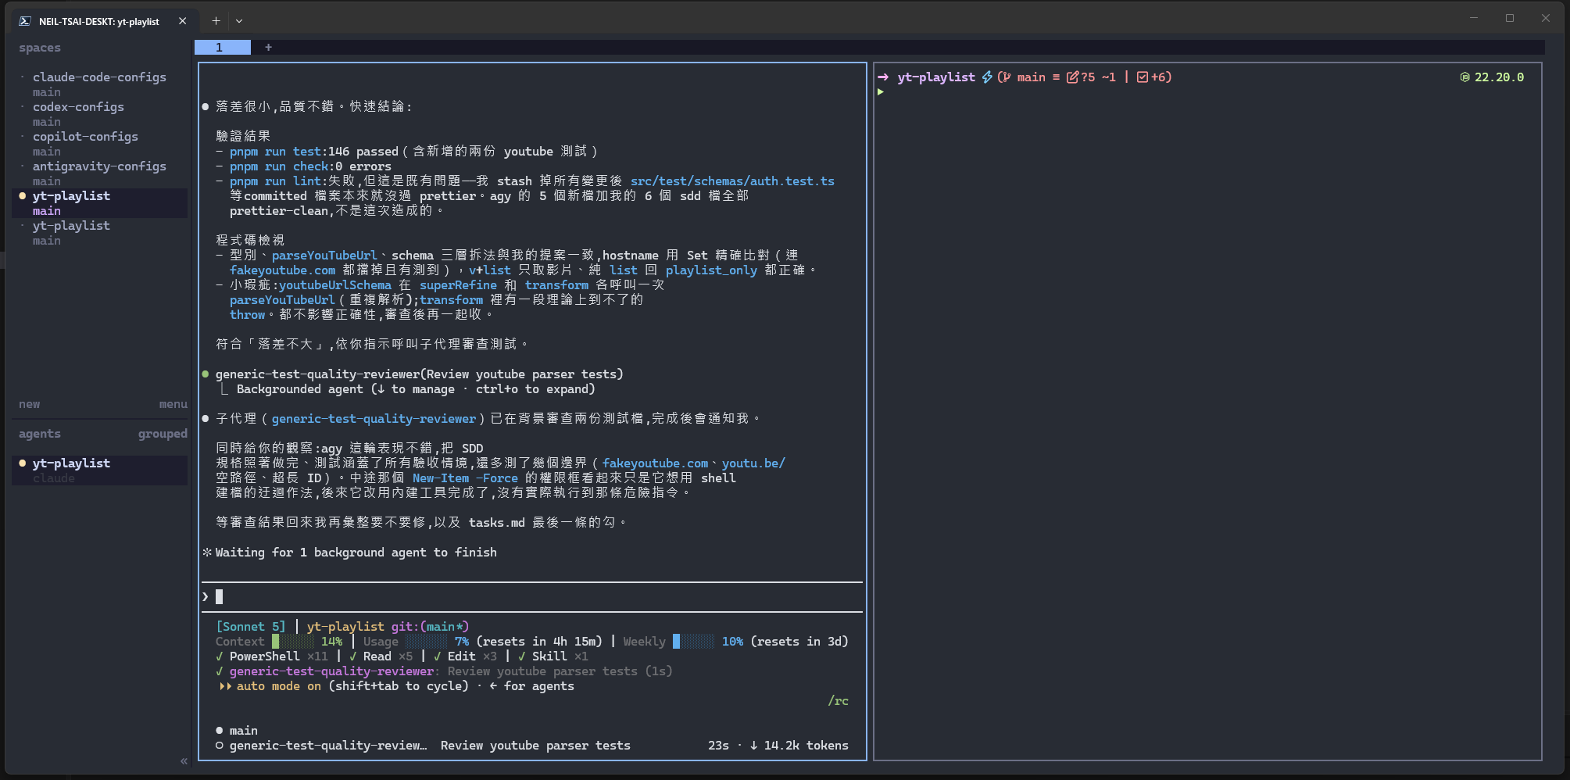Add a new workspace with the plus
Screen dimensions: 1570x780
tap(268, 48)
